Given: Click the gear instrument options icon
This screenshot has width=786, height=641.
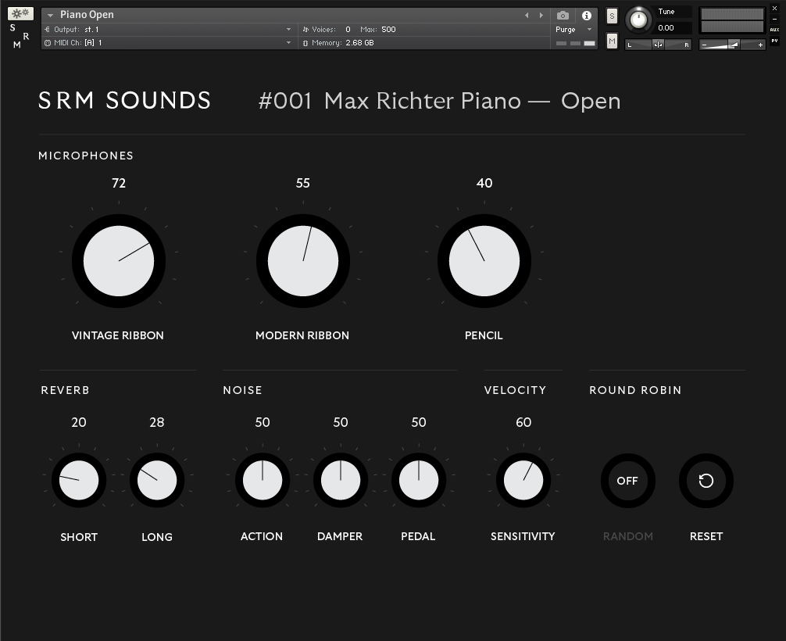Looking at the screenshot, I should pos(20,13).
